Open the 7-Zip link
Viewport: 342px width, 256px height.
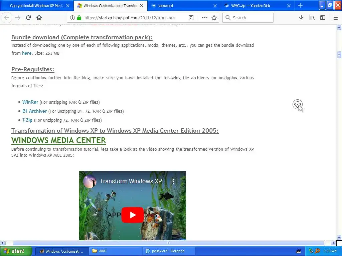coord(27,120)
